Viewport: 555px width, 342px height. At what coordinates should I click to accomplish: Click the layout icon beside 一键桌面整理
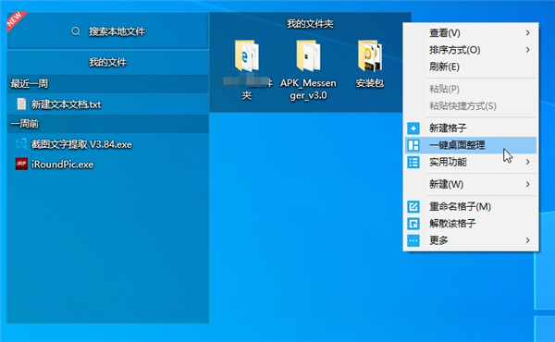pos(413,145)
